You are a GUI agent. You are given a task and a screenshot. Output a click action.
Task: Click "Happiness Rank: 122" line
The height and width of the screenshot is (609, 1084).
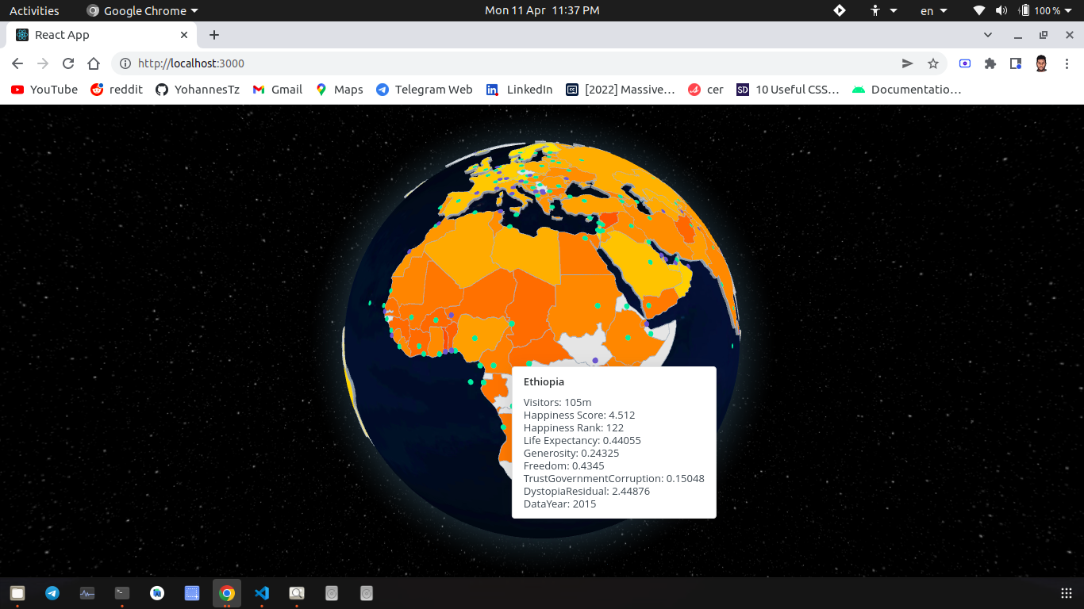point(573,427)
